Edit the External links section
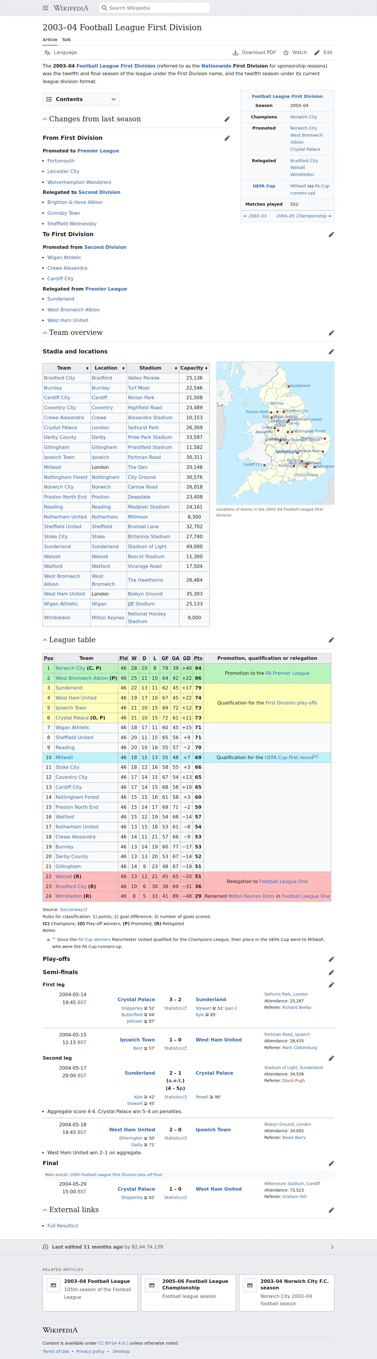377x1359 pixels. (x=331, y=1210)
